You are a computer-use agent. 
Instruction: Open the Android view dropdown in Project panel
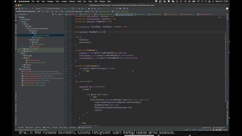[23, 14]
